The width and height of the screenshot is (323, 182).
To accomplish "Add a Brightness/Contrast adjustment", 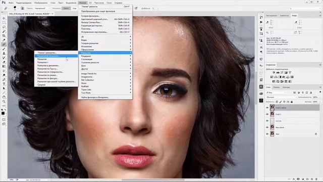I will [x=274, y=72].
